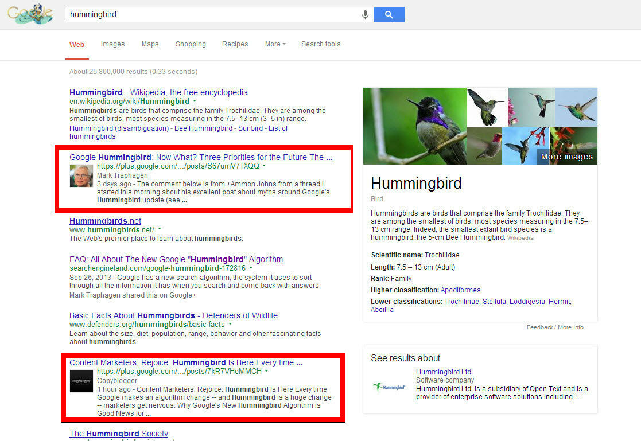The height and width of the screenshot is (441, 641).
Task: Click the Google doodle logo
Action: [x=30, y=14]
